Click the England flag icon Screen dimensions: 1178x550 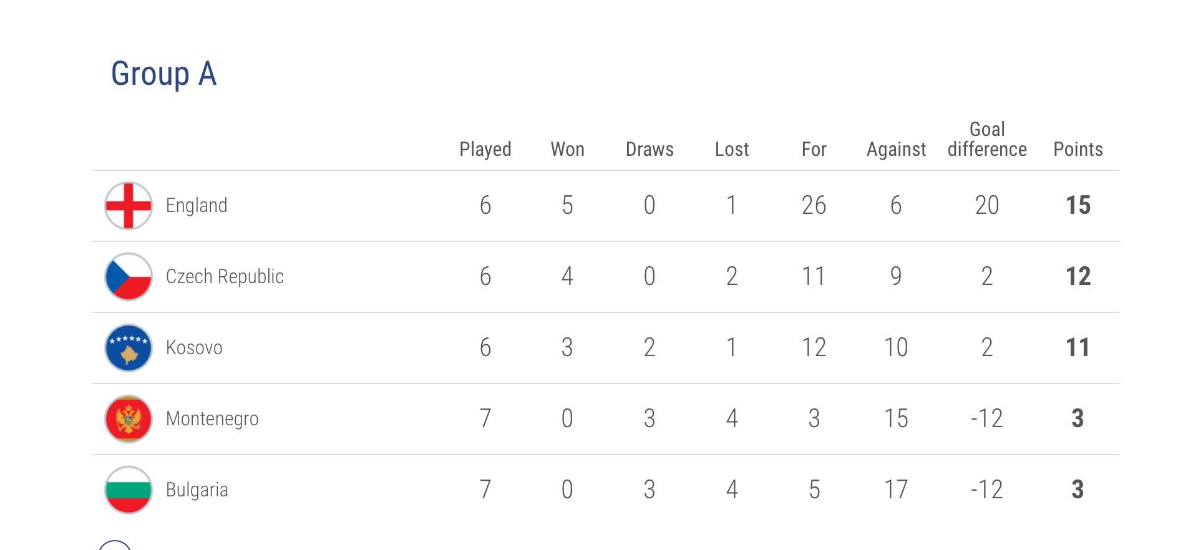coord(129,206)
